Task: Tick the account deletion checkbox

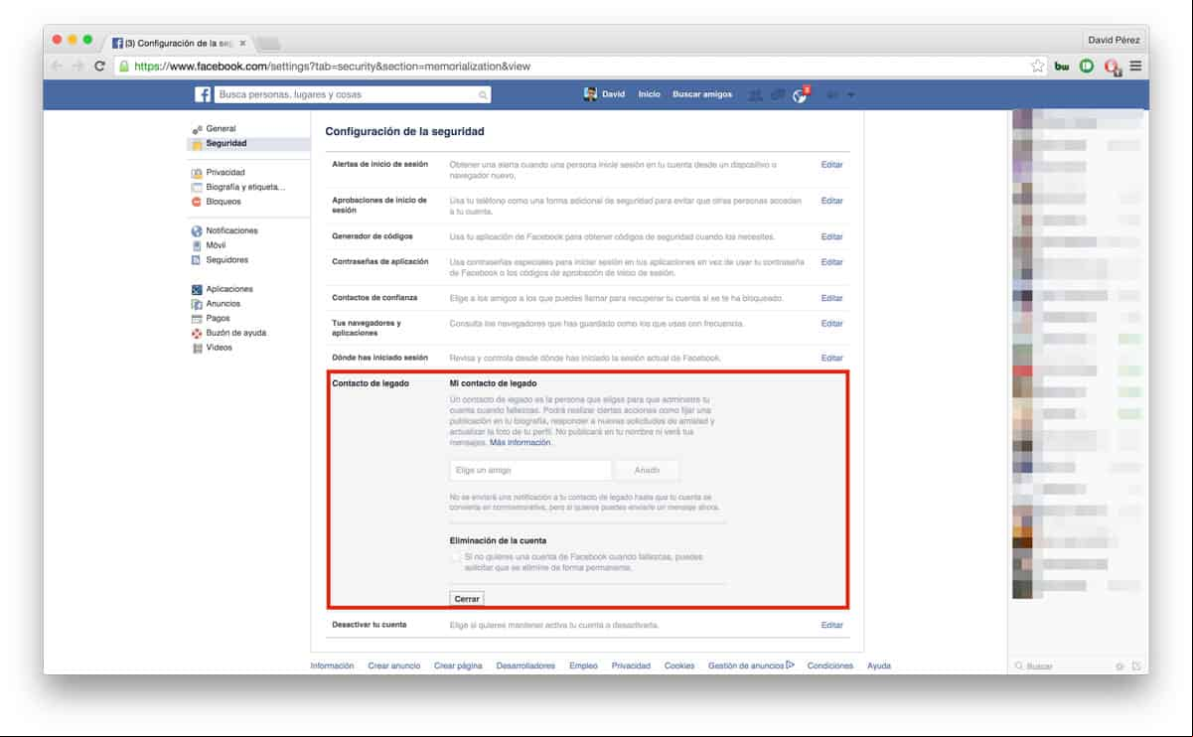Action: point(455,557)
